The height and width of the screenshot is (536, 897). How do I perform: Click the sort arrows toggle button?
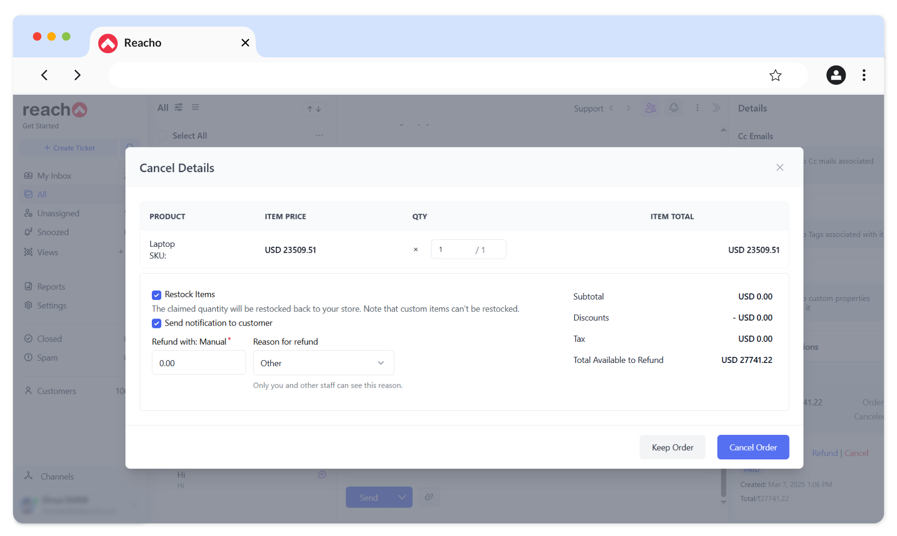point(314,109)
